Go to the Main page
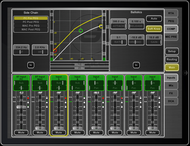The width and height of the screenshot is (190, 146). pos(172,67)
